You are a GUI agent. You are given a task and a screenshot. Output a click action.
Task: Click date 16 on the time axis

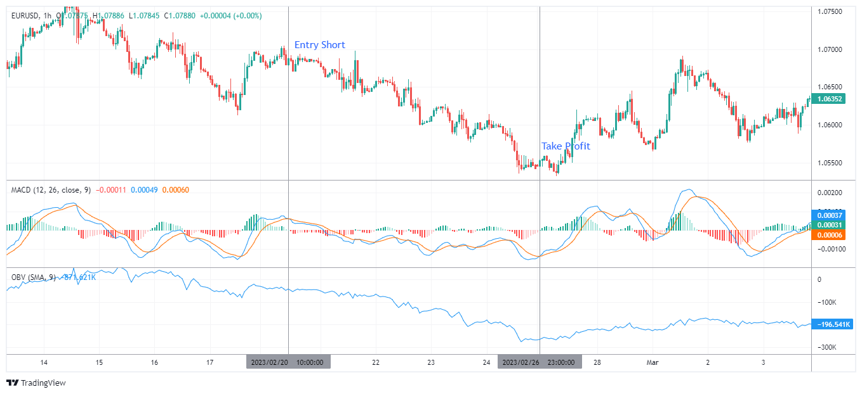[155, 362]
